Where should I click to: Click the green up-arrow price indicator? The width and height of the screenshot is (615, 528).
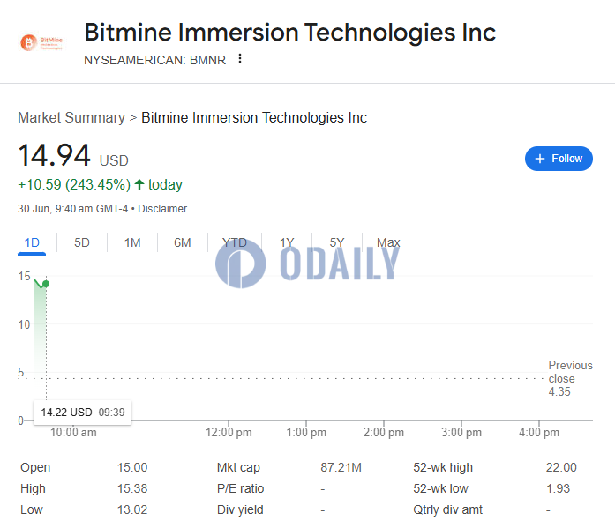point(139,184)
